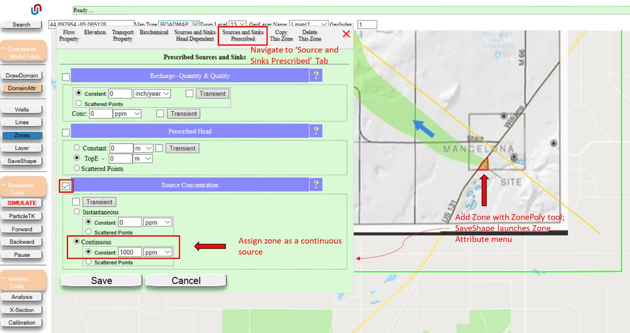Open the Conc ppm units dropdown

pyautogui.click(x=127, y=114)
